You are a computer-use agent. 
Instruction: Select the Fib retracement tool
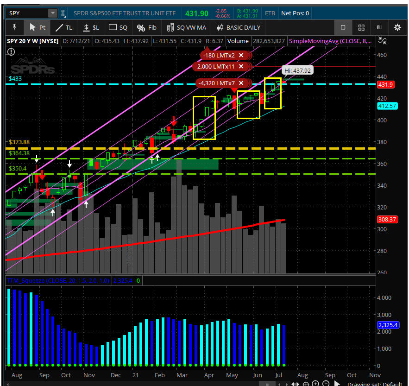(x=147, y=27)
